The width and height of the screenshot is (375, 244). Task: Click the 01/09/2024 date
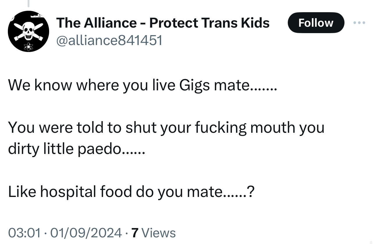(86, 233)
